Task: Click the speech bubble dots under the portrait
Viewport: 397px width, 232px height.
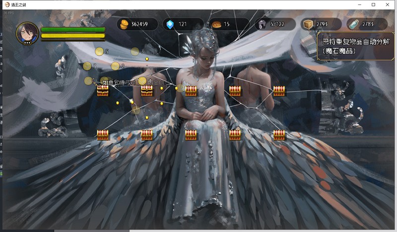Action: (x=27, y=43)
